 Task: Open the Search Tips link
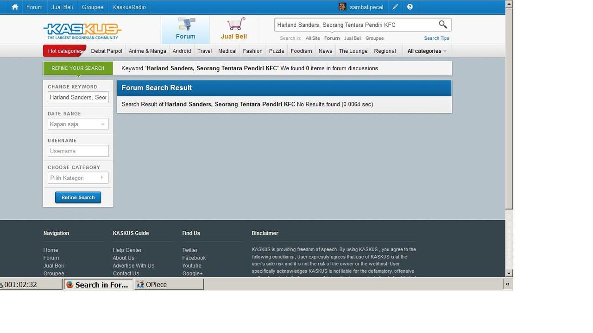436,38
